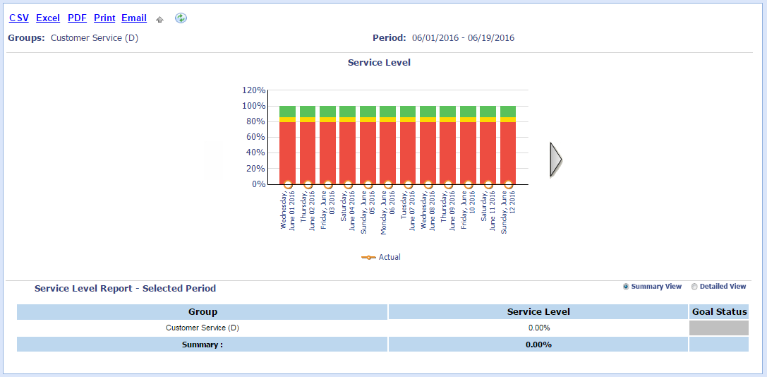Click the gray Goal Status cell
The image size is (767, 377).
pyautogui.click(x=718, y=328)
